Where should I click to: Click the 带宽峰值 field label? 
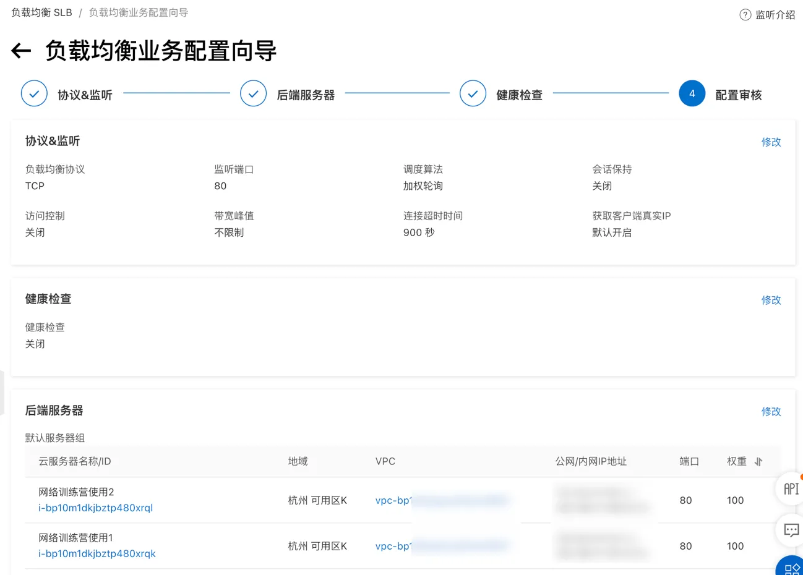pyautogui.click(x=234, y=216)
